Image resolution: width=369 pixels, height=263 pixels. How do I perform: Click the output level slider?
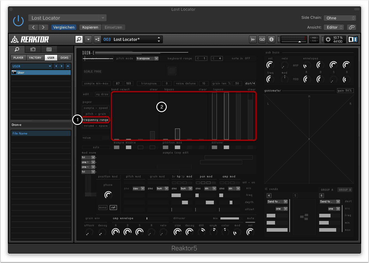point(294,39)
